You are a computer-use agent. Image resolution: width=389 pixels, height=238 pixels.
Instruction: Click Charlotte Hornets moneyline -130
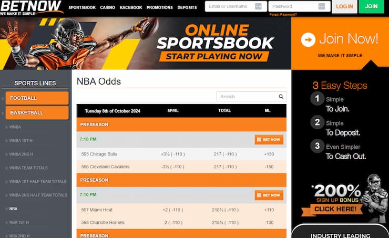pos(269,223)
